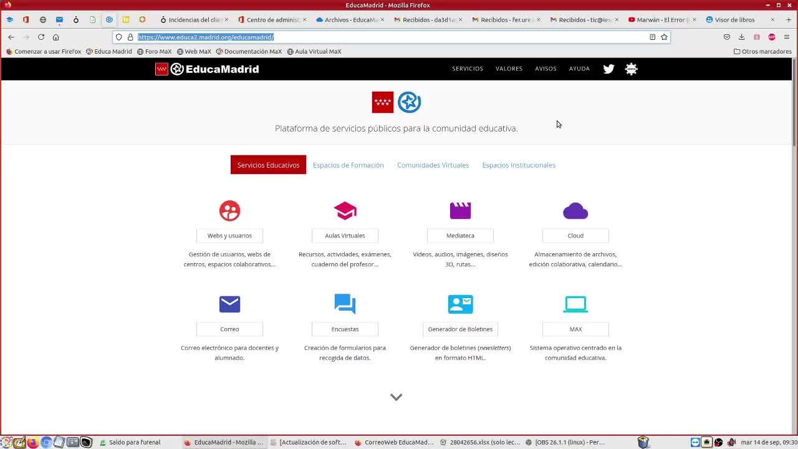Image resolution: width=798 pixels, height=449 pixels.
Task: Select the Servicios Educativos tab
Action: (268, 165)
